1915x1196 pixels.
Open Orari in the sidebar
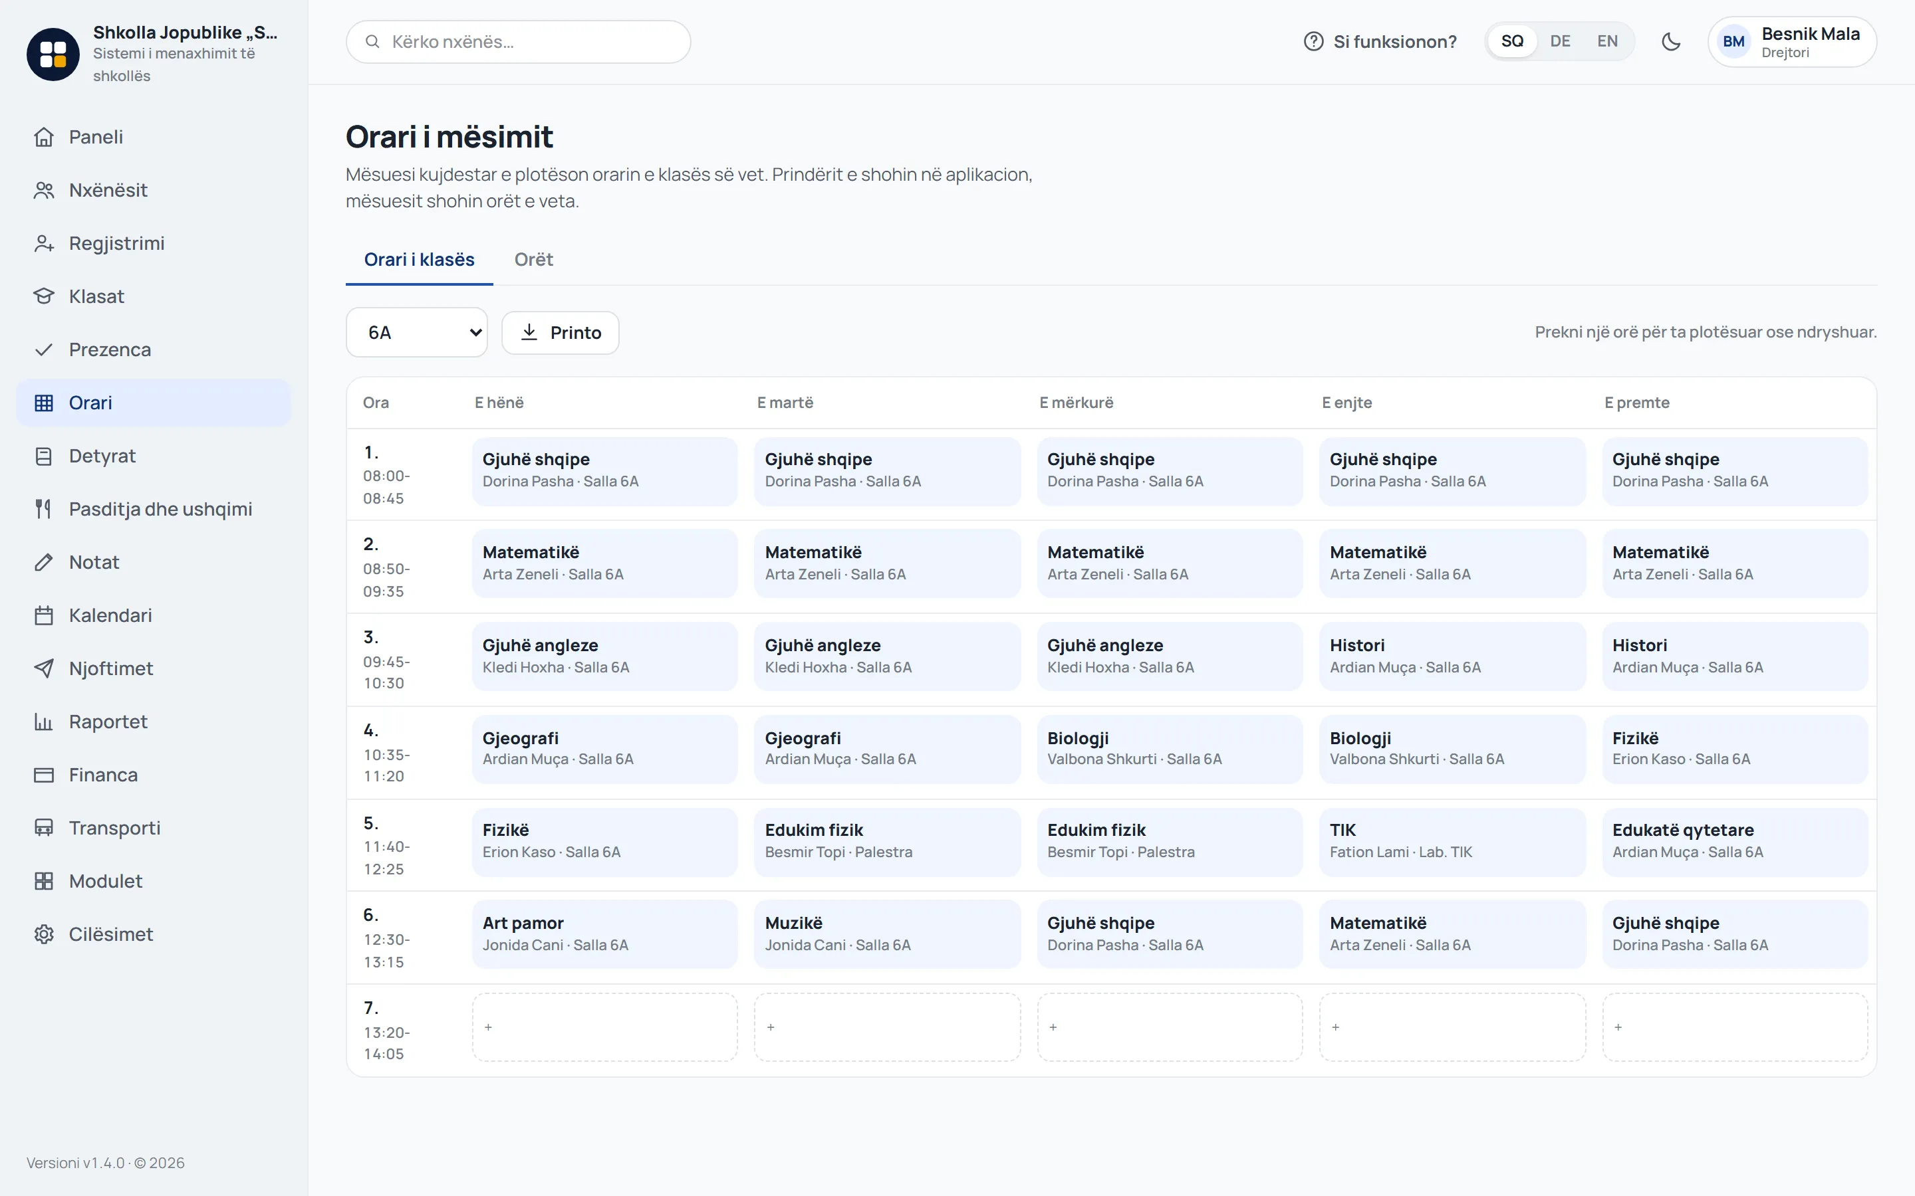154,403
